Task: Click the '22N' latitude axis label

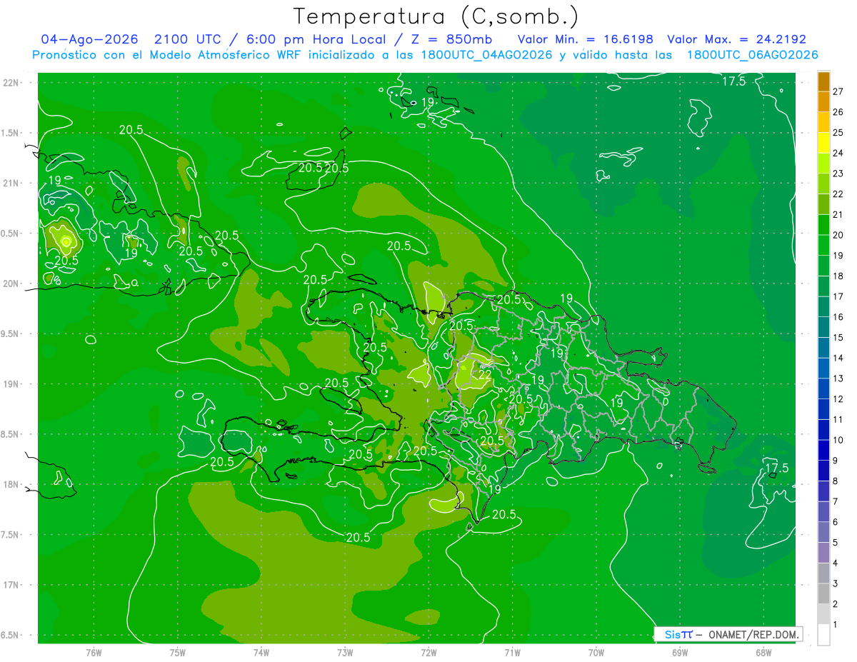Action: [x=10, y=82]
